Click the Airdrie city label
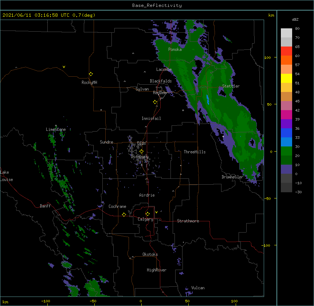 pos(147,195)
